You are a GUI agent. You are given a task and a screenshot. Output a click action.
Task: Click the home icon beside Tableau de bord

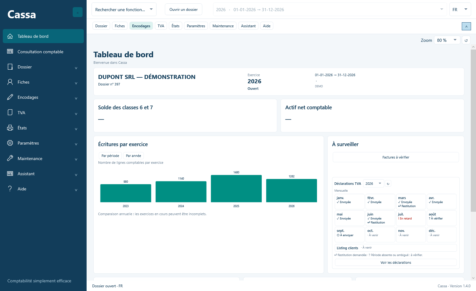point(10,36)
